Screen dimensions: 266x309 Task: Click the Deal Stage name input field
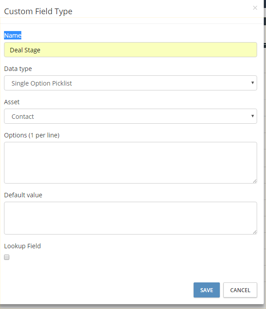[x=131, y=50]
